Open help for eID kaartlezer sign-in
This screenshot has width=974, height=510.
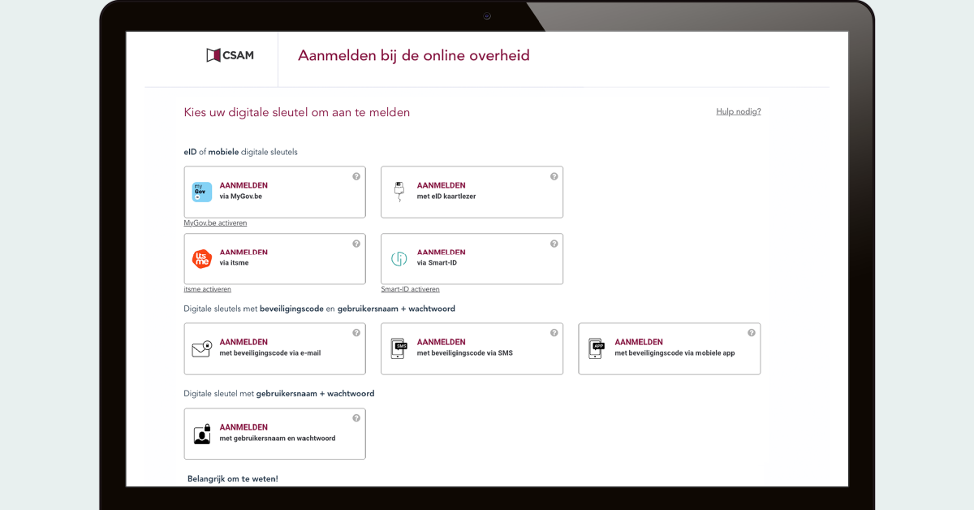click(554, 176)
